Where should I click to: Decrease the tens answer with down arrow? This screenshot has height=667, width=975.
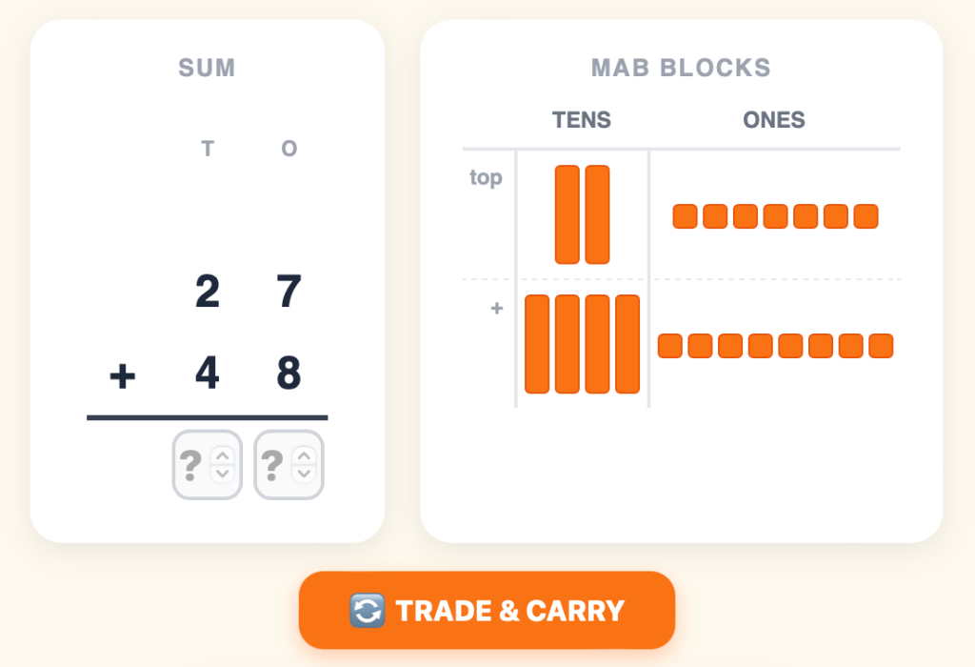222,474
